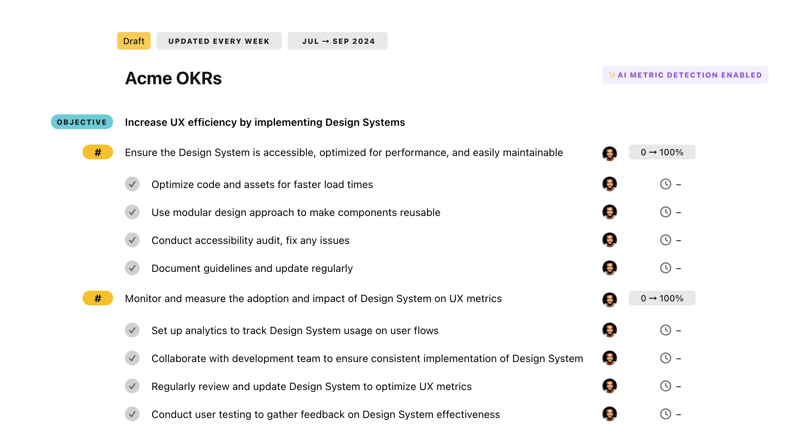Screen dimensions: 809x429
Task: Click the 'AI Metric Detection Enabled' badge
Action: (685, 75)
